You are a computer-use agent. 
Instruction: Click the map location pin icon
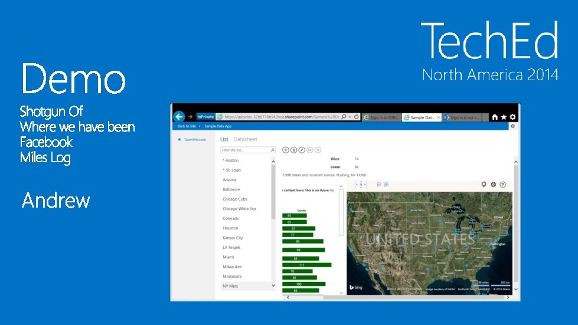click(484, 185)
